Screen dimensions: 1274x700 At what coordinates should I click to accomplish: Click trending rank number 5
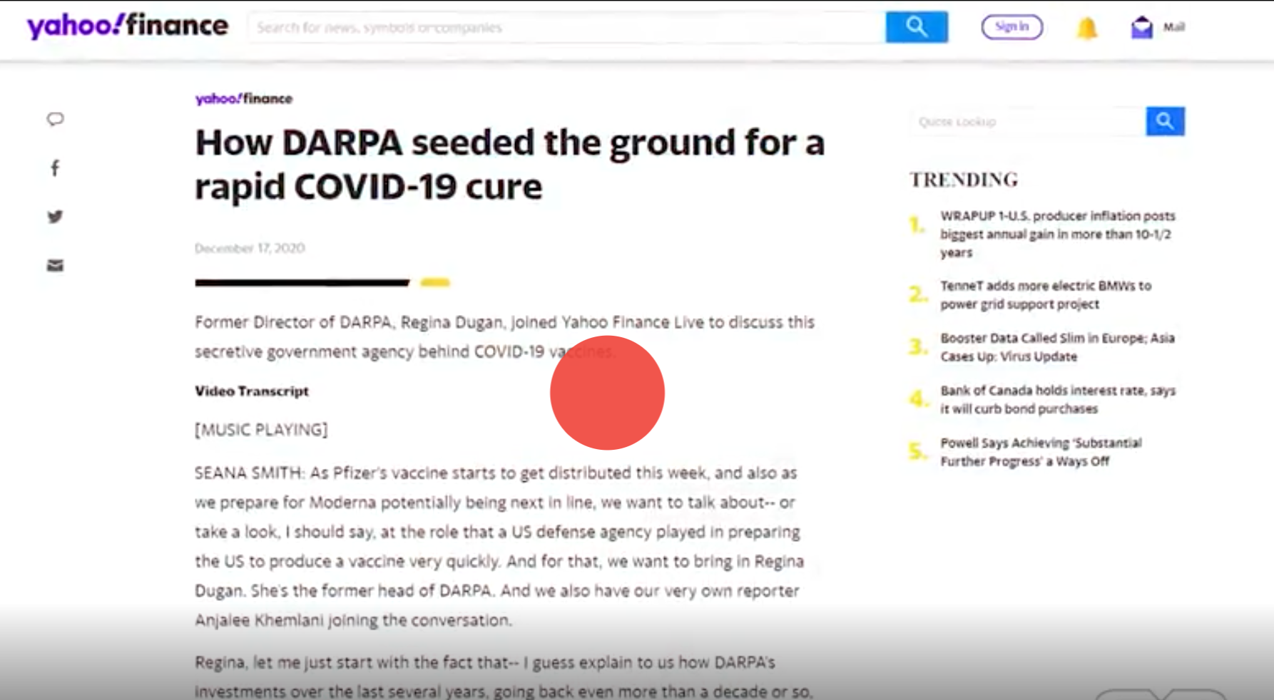point(918,452)
